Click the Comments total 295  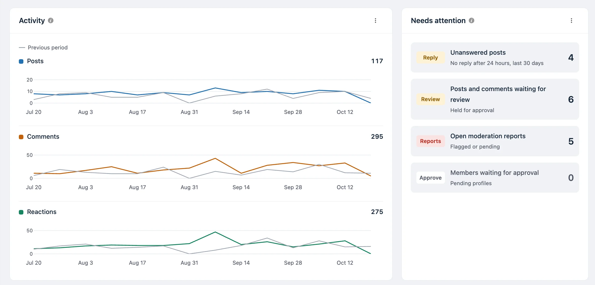[377, 136]
